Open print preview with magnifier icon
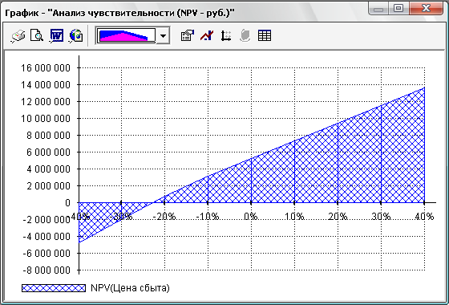449x305 pixels. tap(37, 36)
